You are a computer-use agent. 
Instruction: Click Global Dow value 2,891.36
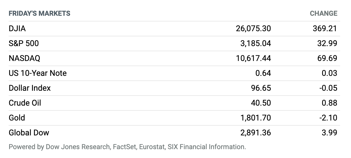(x=256, y=133)
